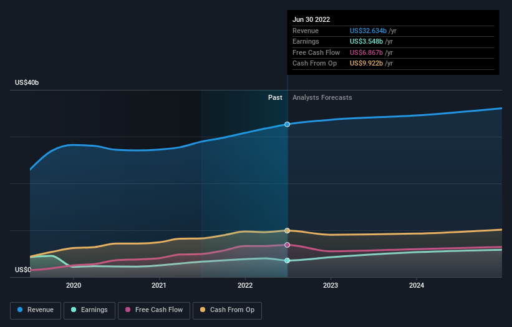The image size is (512, 327).
Task: Click the US$0 y-axis label
Action: pyautogui.click(x=23, y=270)
